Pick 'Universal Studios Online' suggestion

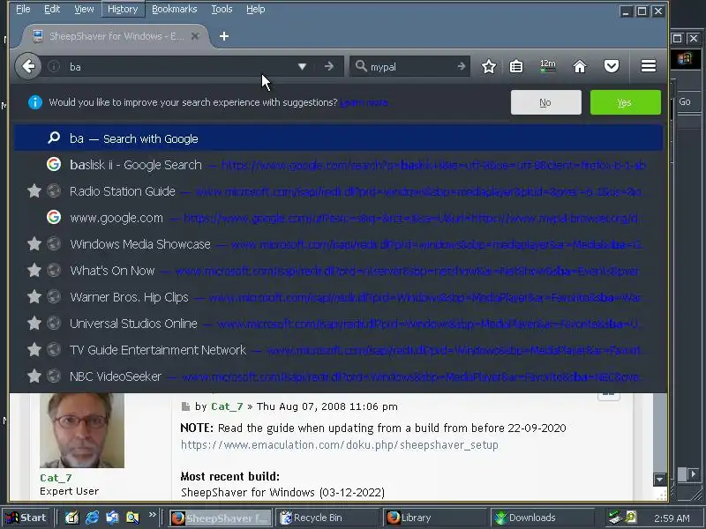338,324
